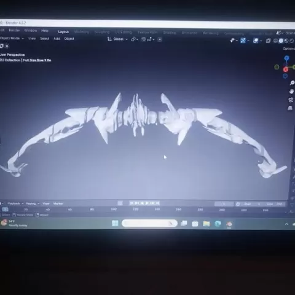Open the overlays options dropdown arrow

[261, 41]
